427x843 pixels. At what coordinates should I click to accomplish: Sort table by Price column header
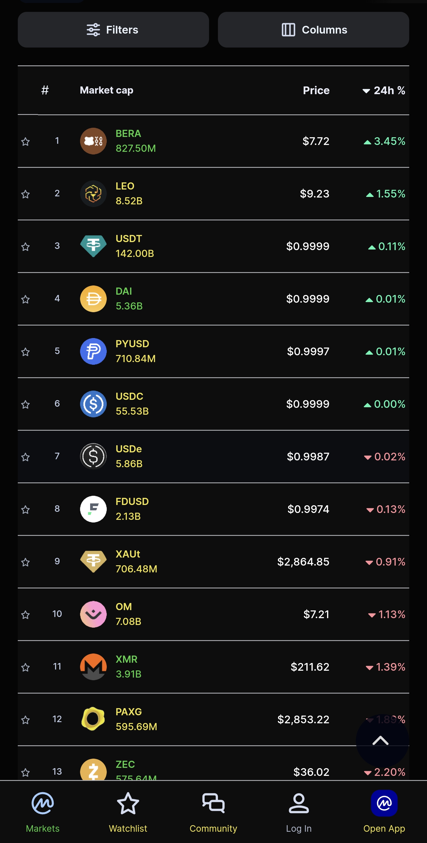(x=316, y=90)
